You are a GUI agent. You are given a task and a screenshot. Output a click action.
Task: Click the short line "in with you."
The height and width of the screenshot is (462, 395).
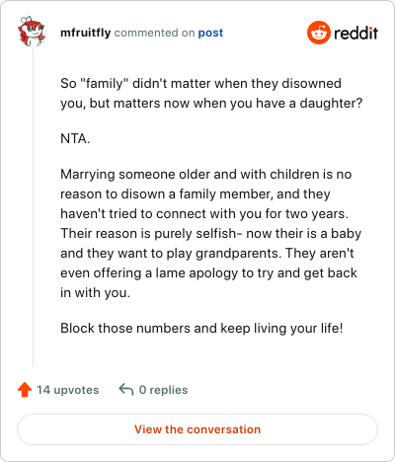pos(95,293)
